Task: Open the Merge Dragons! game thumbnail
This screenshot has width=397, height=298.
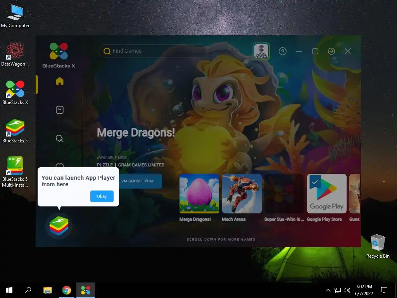Action: 199,194
